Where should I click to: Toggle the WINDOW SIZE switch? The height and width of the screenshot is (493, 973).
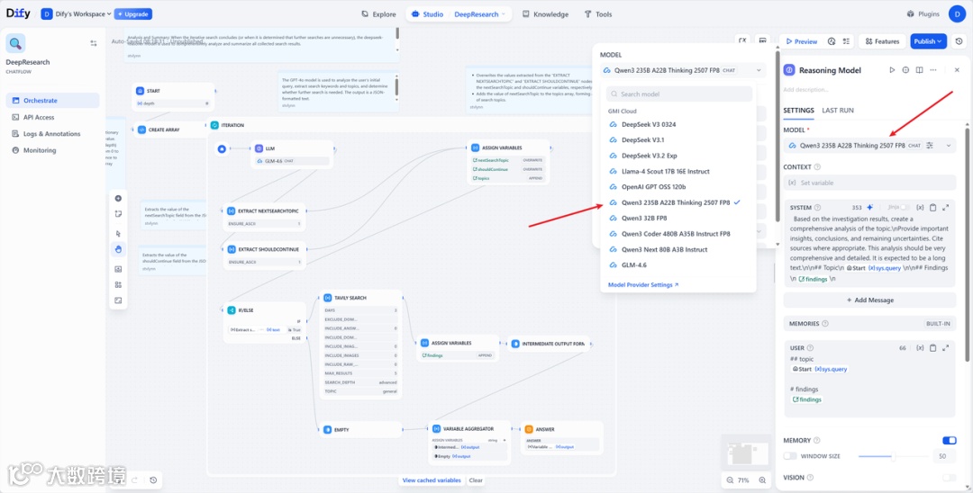(790, 456)
